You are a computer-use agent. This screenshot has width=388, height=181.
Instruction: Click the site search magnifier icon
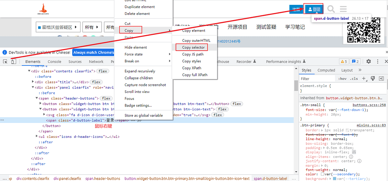(331, 9)
